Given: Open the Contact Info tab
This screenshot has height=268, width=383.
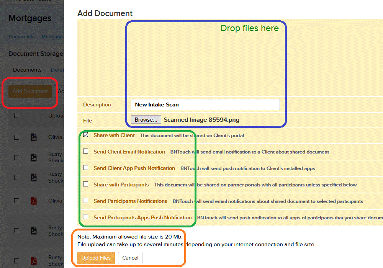Looking at the screenshot, I should click(22, 37).
